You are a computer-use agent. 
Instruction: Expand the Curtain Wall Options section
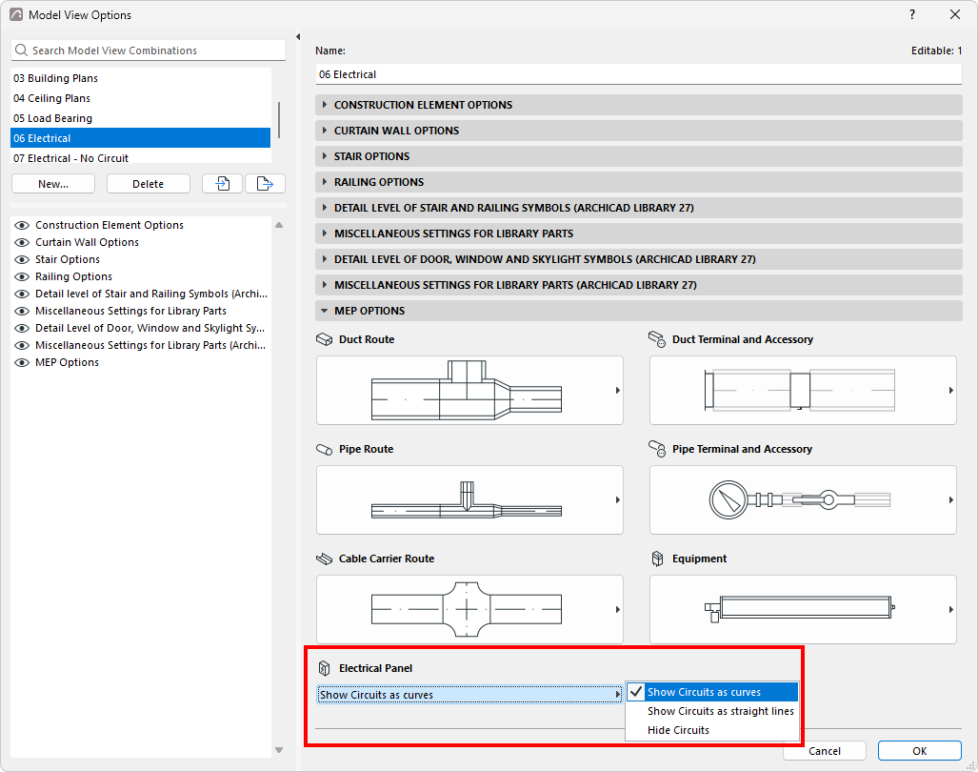tap(639, 131)
